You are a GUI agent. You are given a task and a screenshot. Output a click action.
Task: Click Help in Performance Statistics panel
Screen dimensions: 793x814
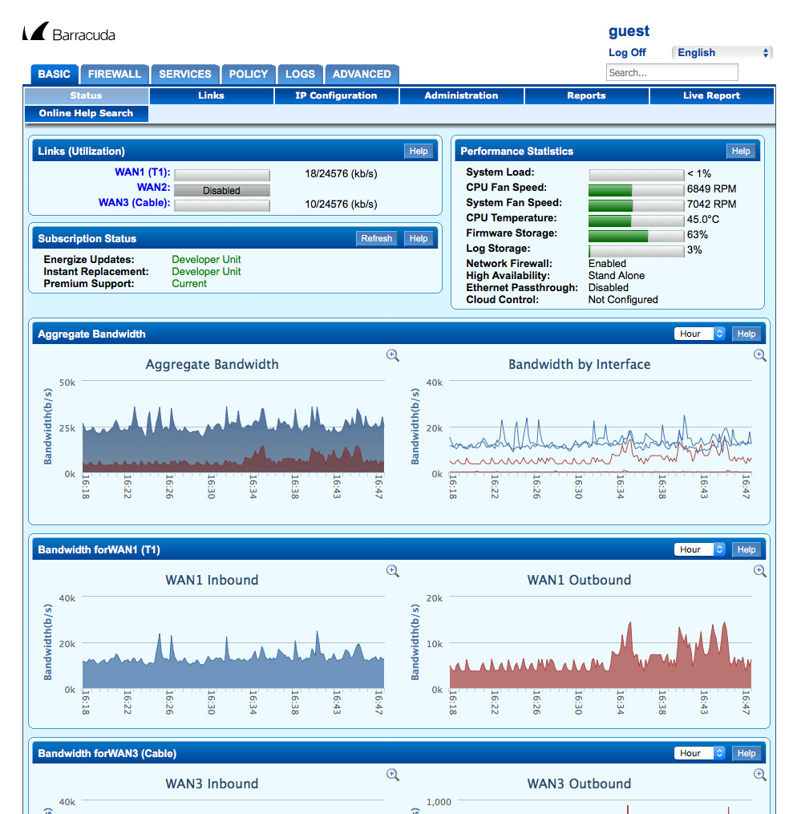(x=741, y=151)
